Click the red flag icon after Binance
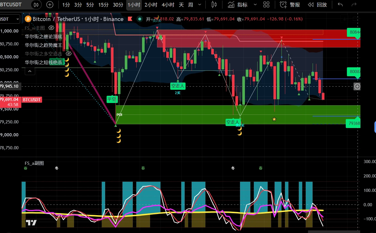376x233 pixels. [130, 19]
